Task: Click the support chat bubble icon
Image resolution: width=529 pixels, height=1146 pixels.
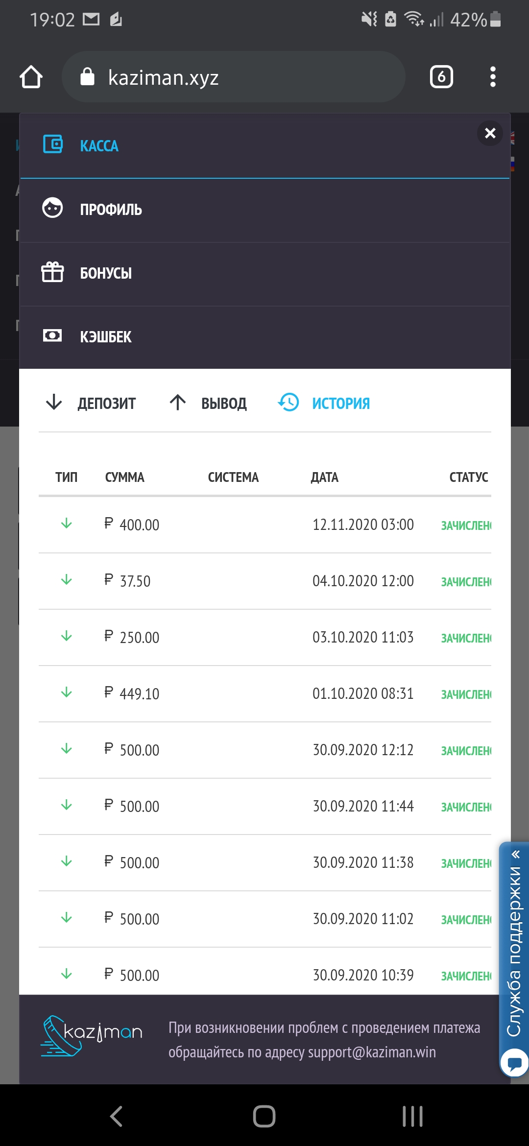Action: coord(514,1063)
